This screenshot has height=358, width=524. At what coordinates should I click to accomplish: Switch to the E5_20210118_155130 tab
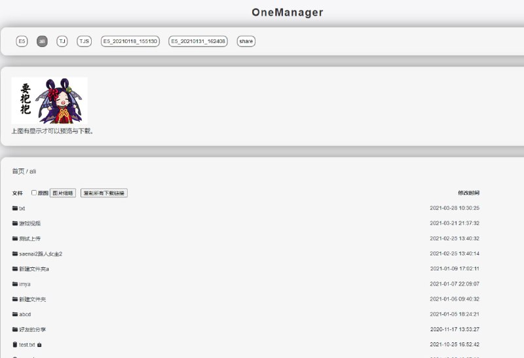(130, 41)
